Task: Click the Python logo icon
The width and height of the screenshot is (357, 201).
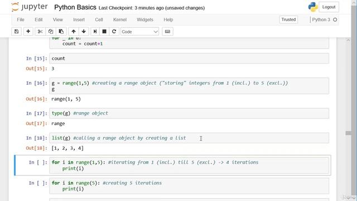Action: click(313, 7)
